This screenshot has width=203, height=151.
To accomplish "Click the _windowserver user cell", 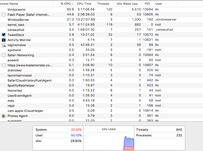I will (166, 19).
